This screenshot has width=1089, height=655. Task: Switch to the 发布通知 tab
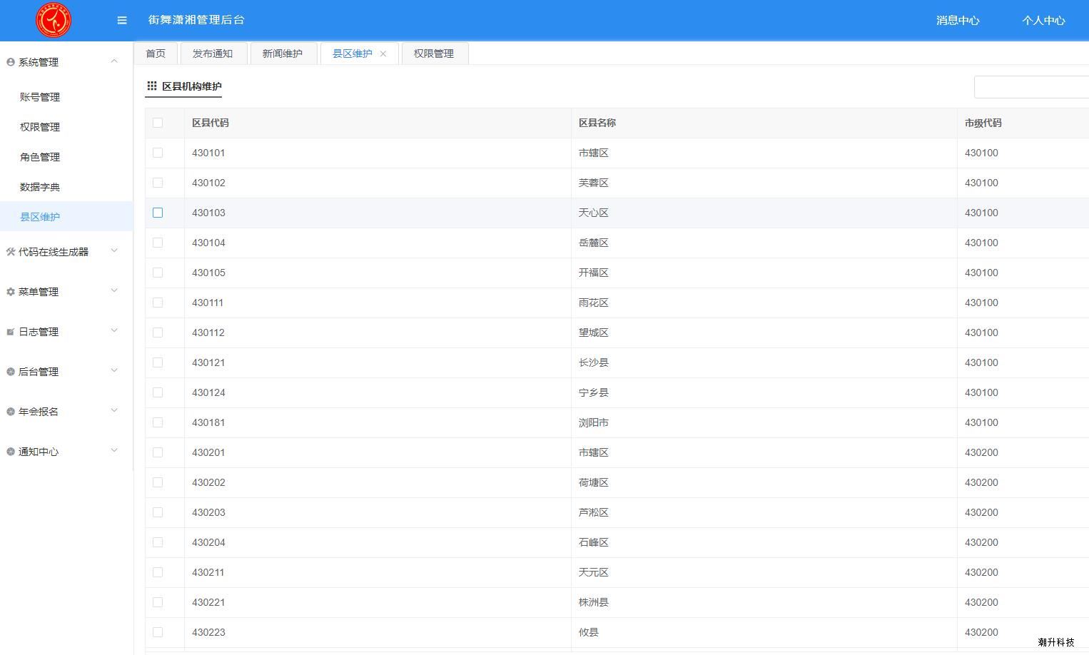coord(213,54)
